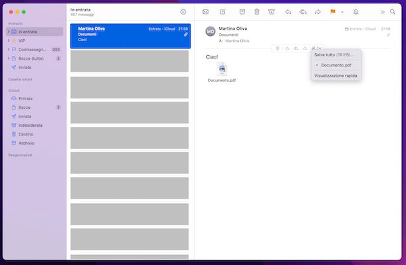406x265 pixels.
Task: Click the message filter button
Action: click(183, 12)
